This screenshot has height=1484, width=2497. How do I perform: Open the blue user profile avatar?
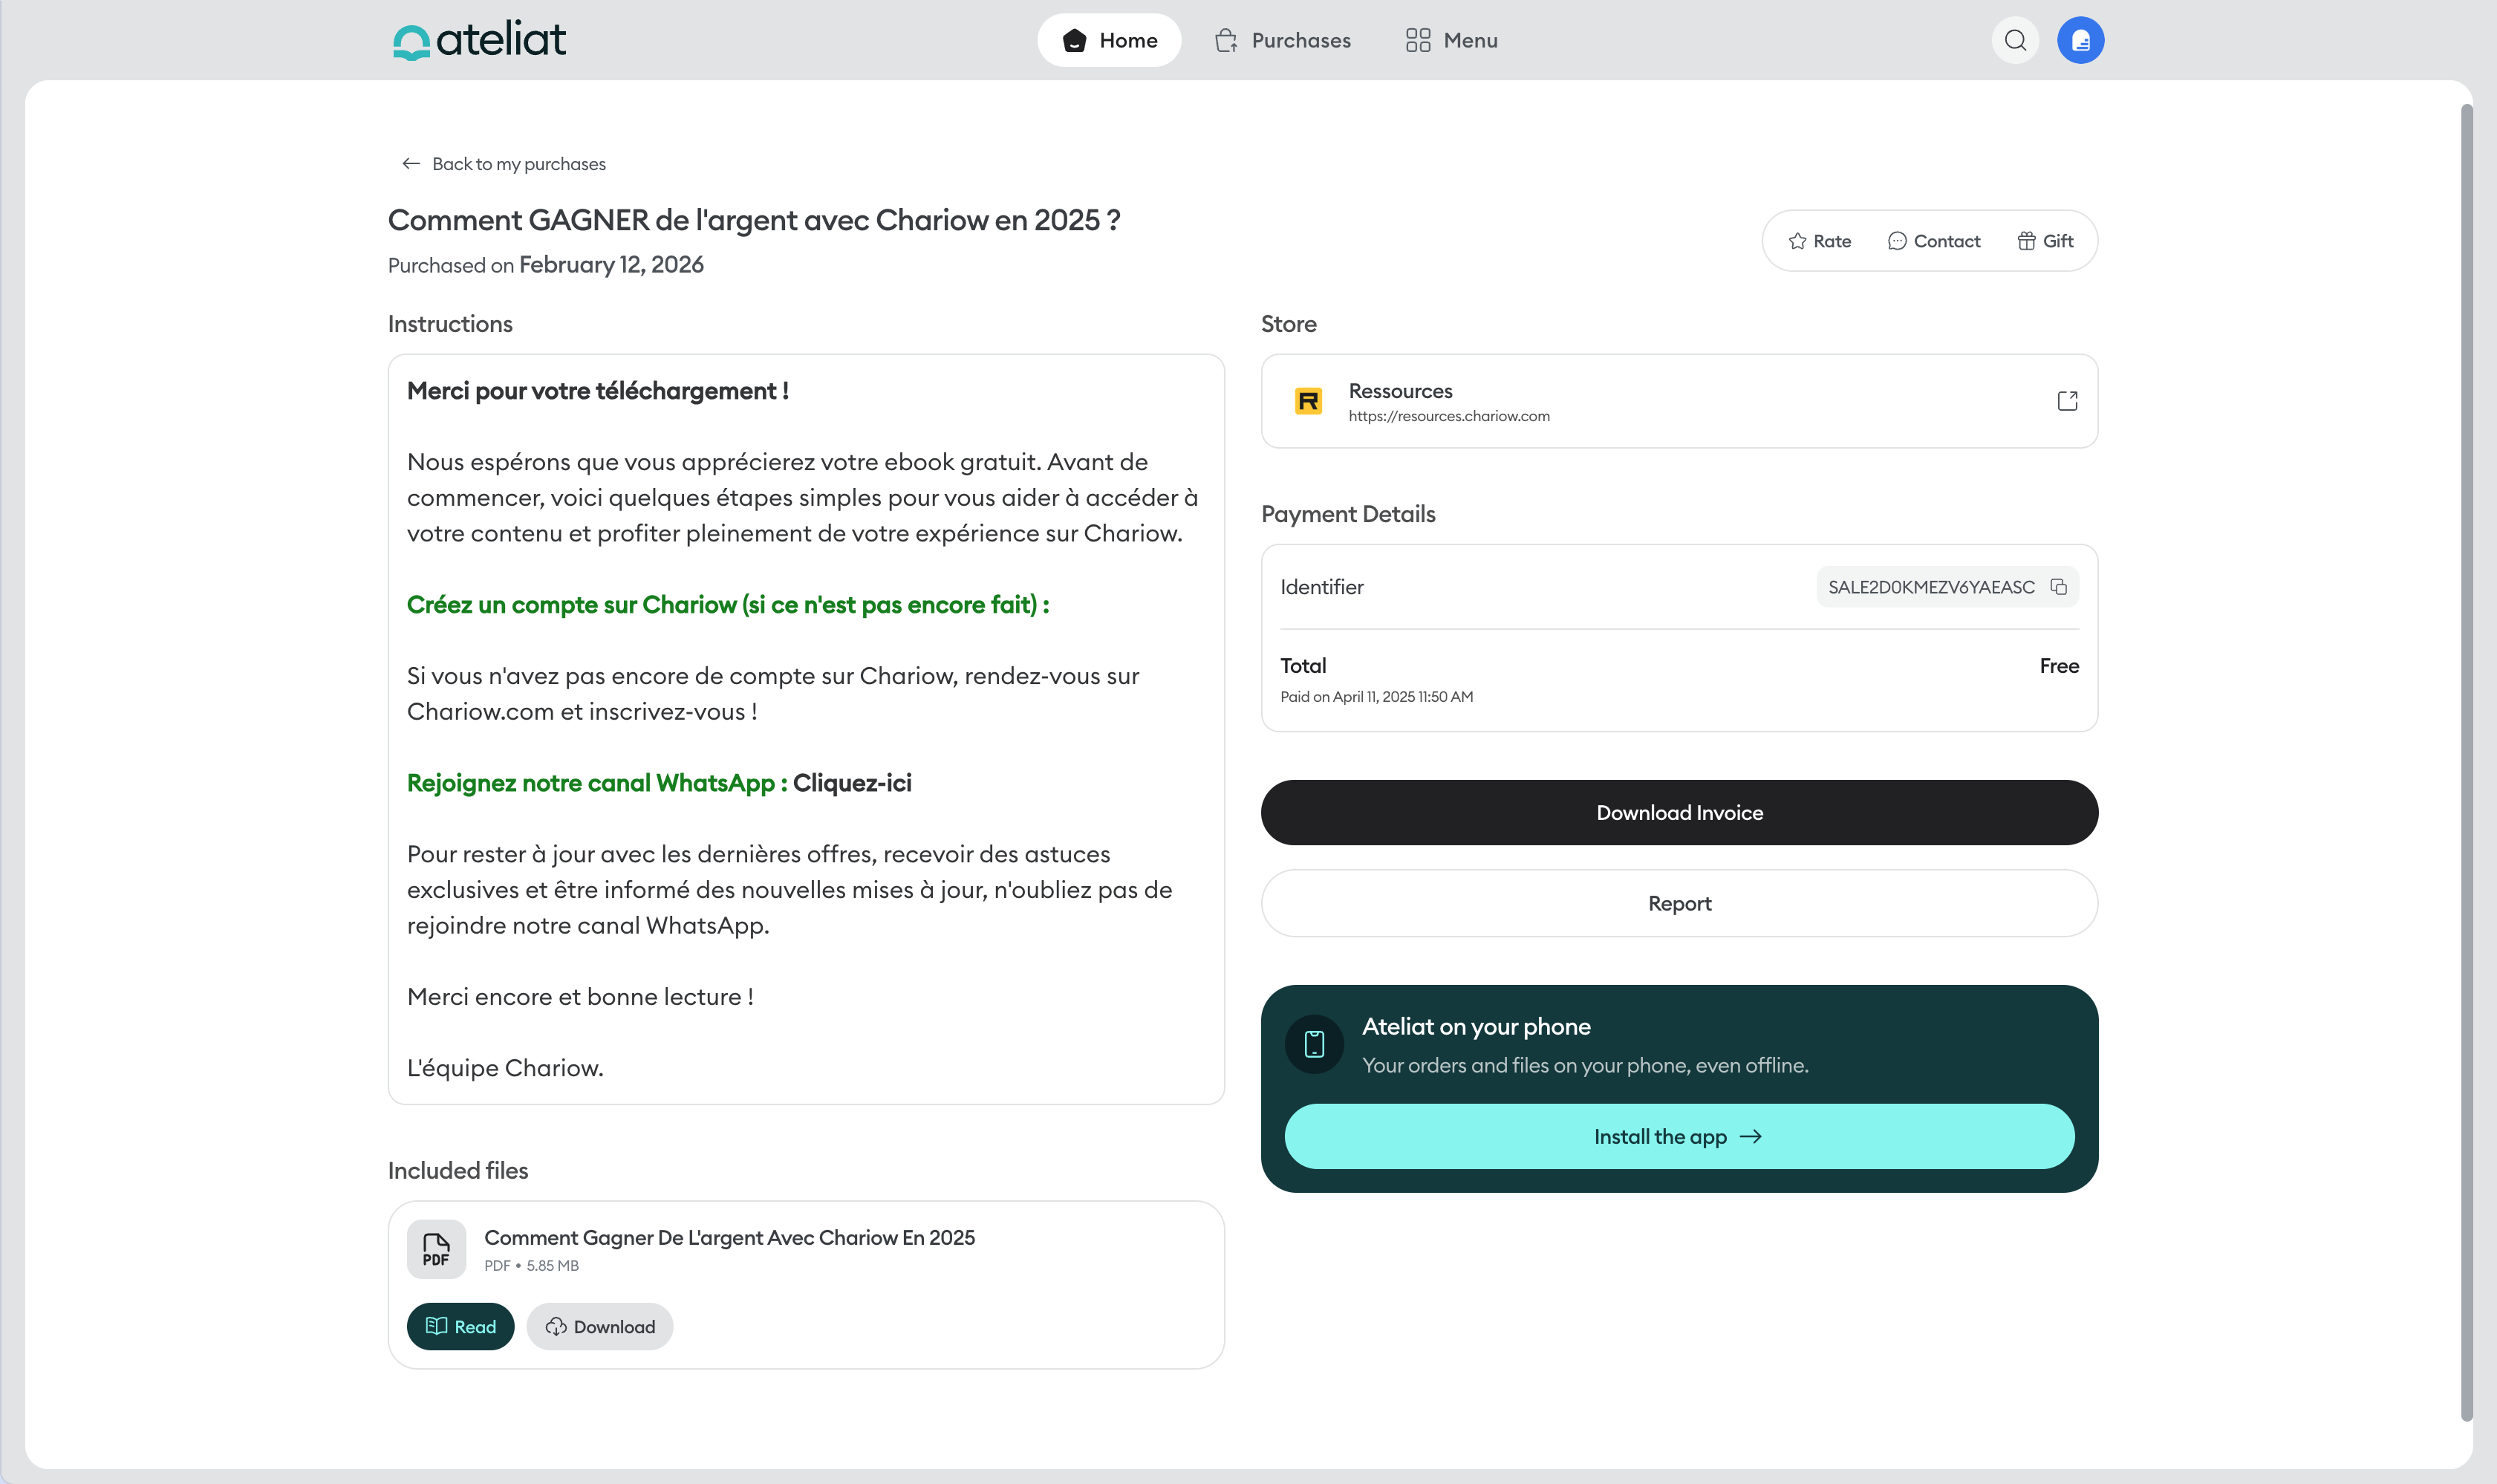pyautogui.click(x=2080, y=40)
